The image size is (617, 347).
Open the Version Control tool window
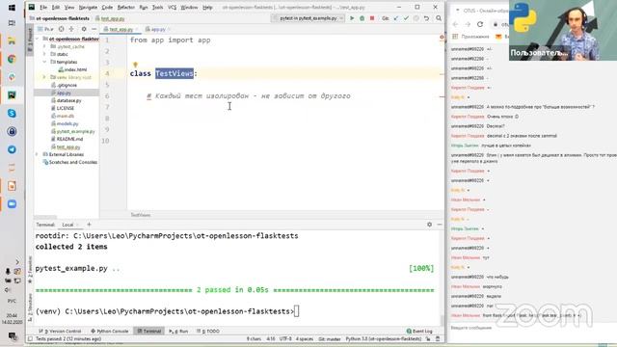(x=60, y=331)
